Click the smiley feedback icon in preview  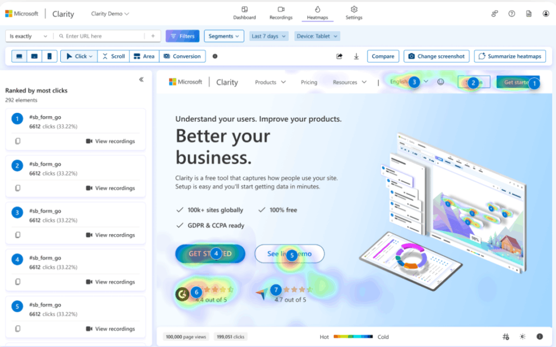441,82
